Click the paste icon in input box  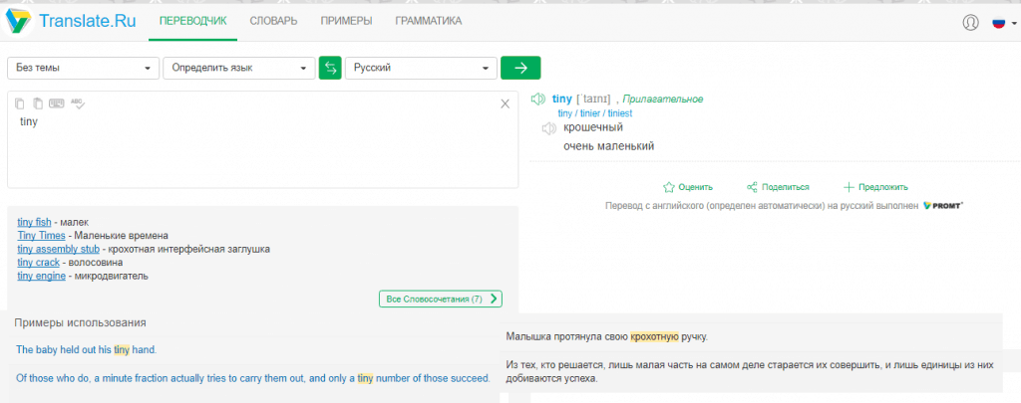[38, 103]
